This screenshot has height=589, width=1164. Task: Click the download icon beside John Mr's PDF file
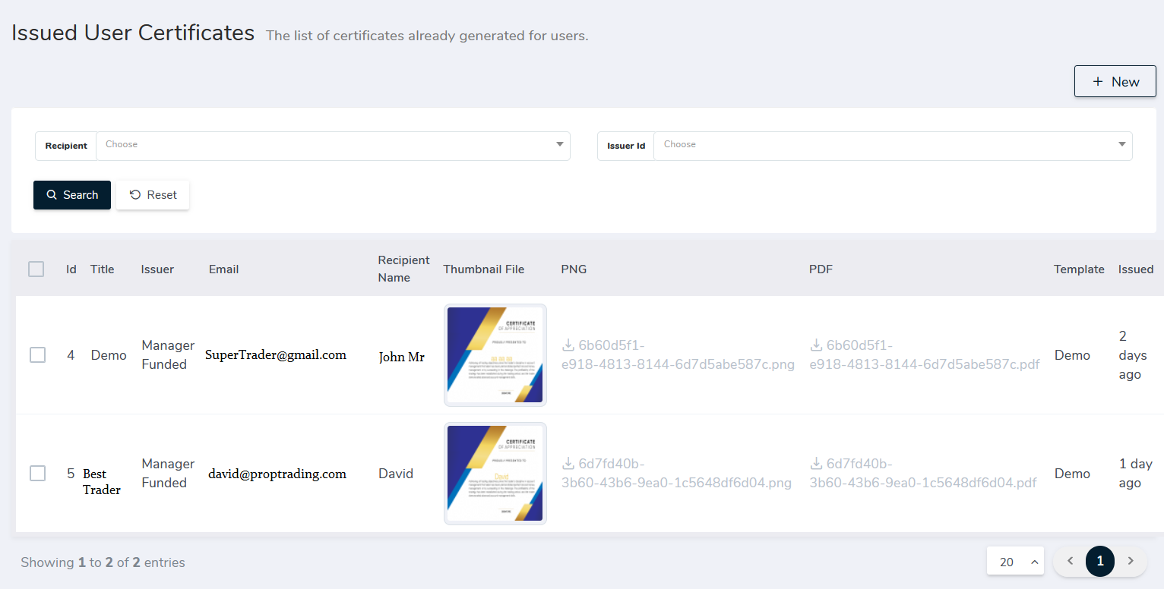(815, 345)
